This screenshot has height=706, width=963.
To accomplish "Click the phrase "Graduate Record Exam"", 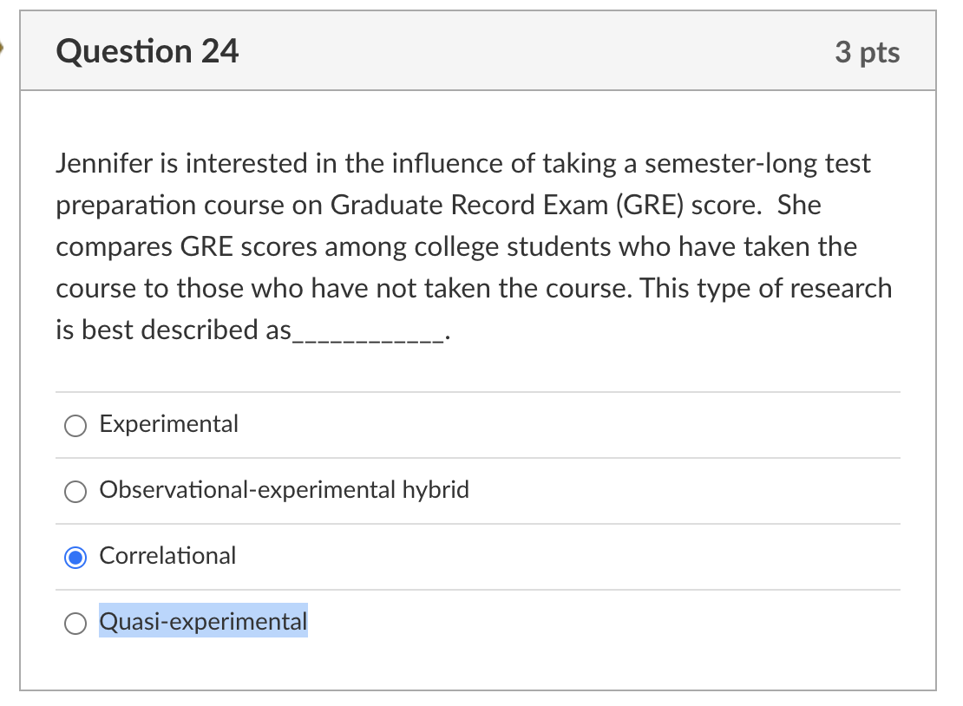I will pos(466,206).
